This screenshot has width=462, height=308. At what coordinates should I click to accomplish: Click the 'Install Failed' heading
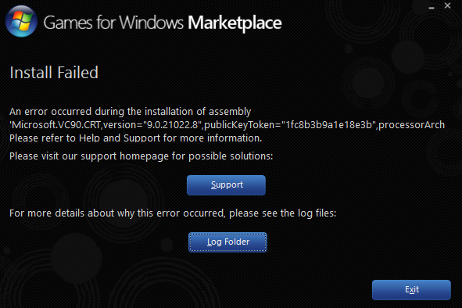pyautogui.click(x=54, y=73)
